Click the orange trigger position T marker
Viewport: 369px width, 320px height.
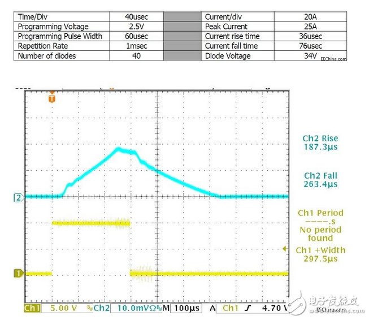pos(52,98)
